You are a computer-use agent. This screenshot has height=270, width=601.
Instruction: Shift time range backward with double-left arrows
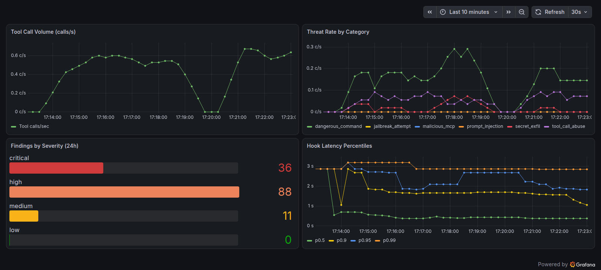tap(430, 12)
